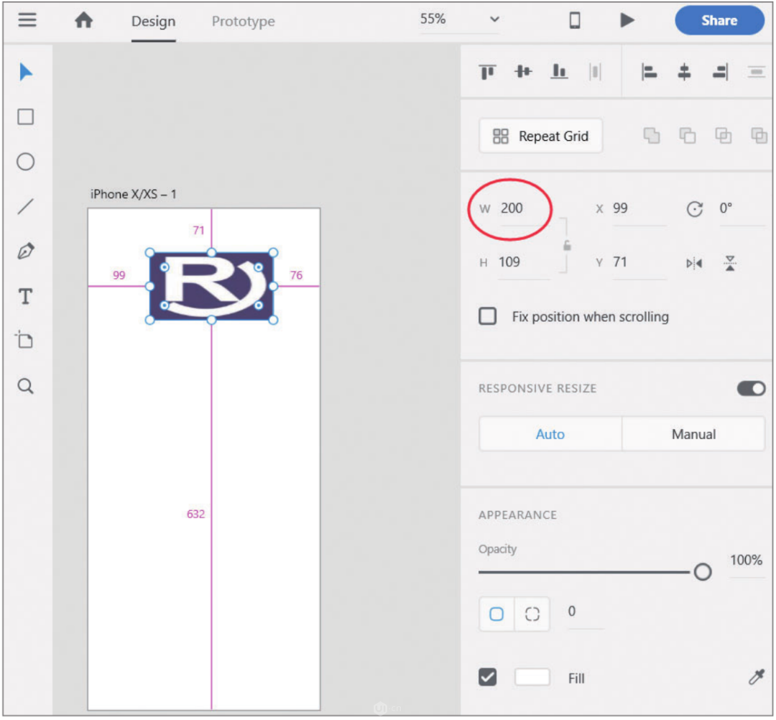
Task: Open the hamburger menu
Action: point(27,20)
